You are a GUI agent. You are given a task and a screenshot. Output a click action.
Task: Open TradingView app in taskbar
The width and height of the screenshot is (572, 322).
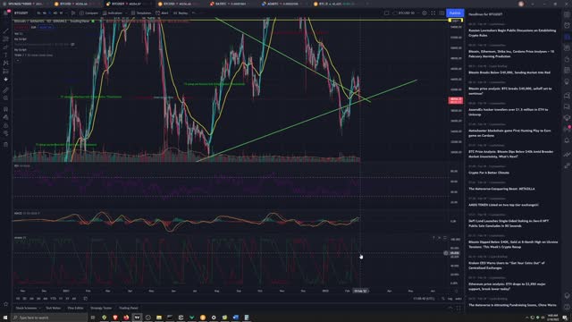pyautogui.click(x=137, y=318)
